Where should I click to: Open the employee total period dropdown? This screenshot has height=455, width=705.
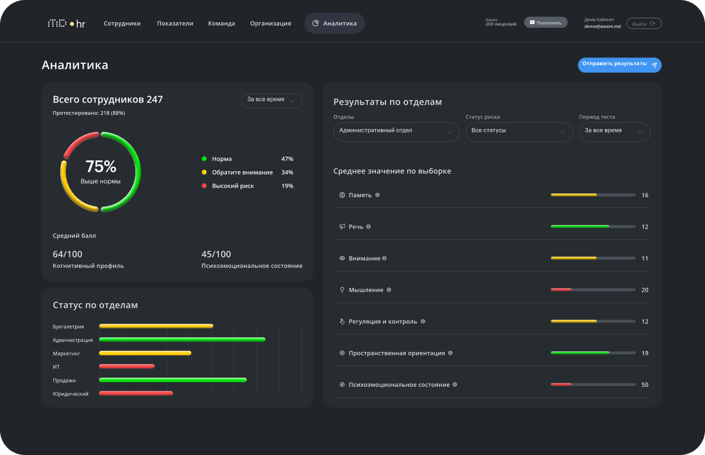tap(272, 100)
